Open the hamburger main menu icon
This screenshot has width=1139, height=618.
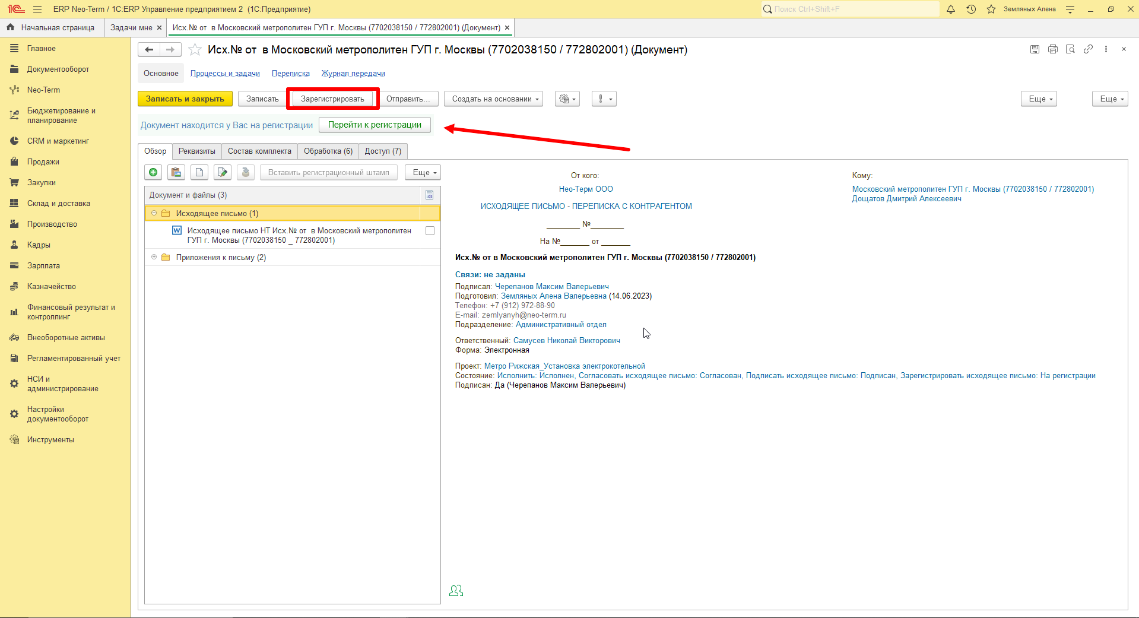pyautogui.click(x=37, y=9)
